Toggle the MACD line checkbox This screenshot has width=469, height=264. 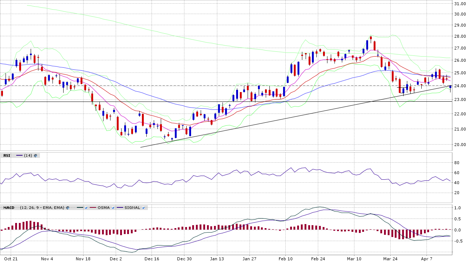(86, 208)
